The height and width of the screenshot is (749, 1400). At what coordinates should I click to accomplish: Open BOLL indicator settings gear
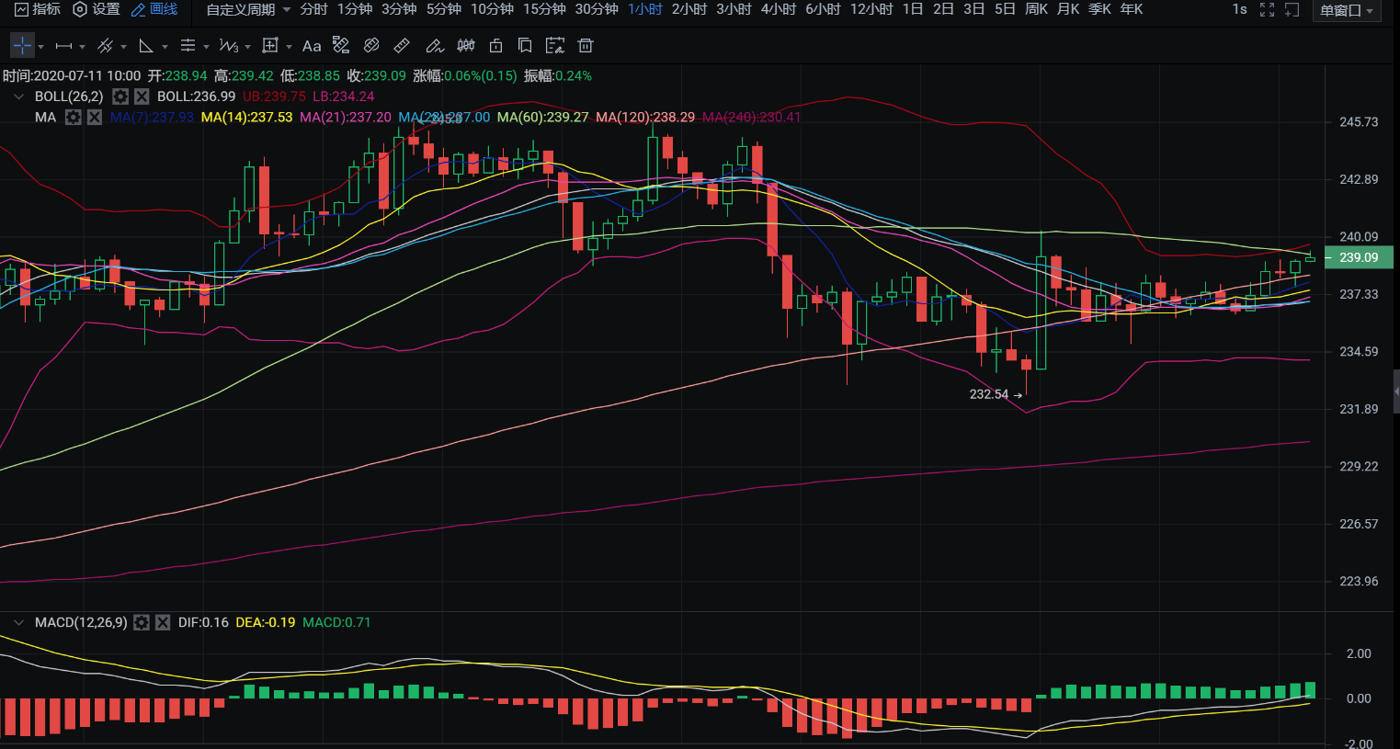tap(120, 96)
